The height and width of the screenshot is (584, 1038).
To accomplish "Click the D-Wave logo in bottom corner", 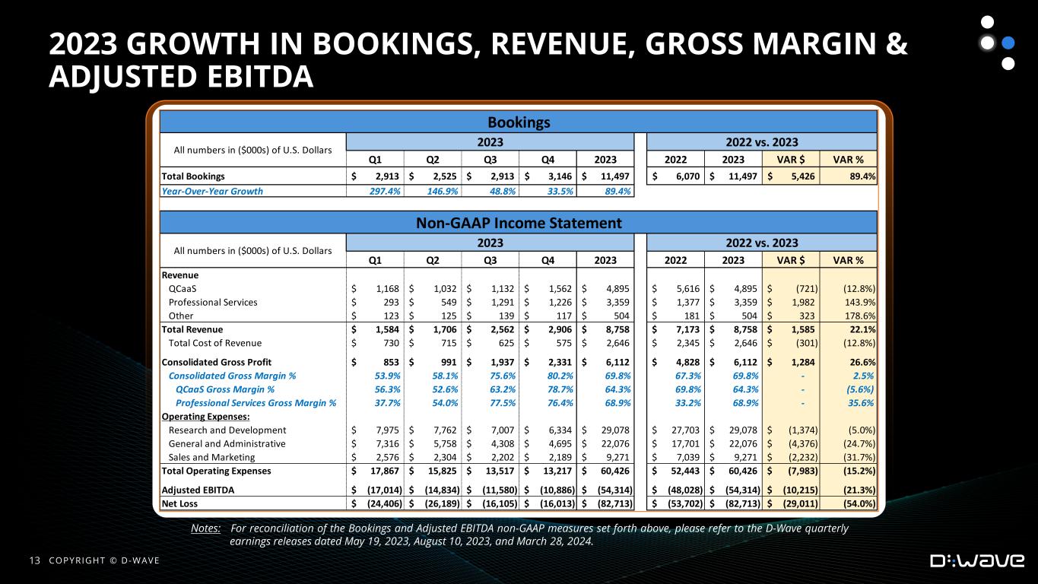I will pyautogui.click(x=977, y=561).
